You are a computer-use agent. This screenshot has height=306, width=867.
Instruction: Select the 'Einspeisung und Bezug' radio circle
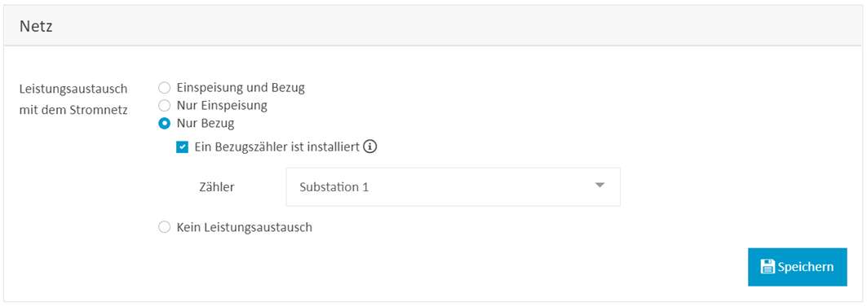click(164, 88)
